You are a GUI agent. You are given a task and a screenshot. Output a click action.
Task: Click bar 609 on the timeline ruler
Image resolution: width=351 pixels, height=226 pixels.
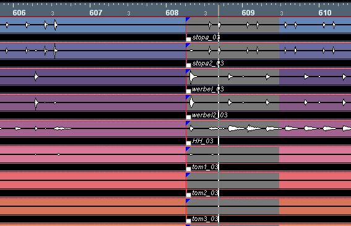pyautogui.click(x=248, y=13)
